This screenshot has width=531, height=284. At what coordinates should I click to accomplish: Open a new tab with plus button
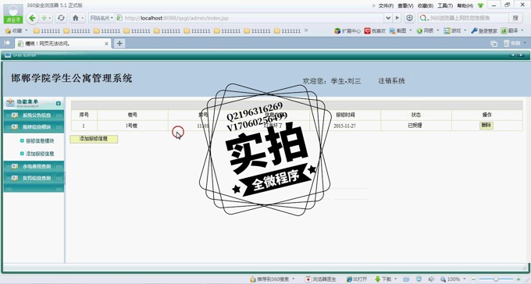click(119, 44)
